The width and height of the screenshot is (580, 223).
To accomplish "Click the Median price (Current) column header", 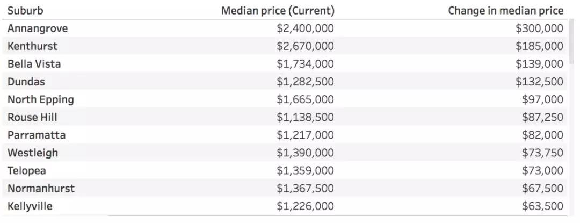I will (x=278, y=11).
